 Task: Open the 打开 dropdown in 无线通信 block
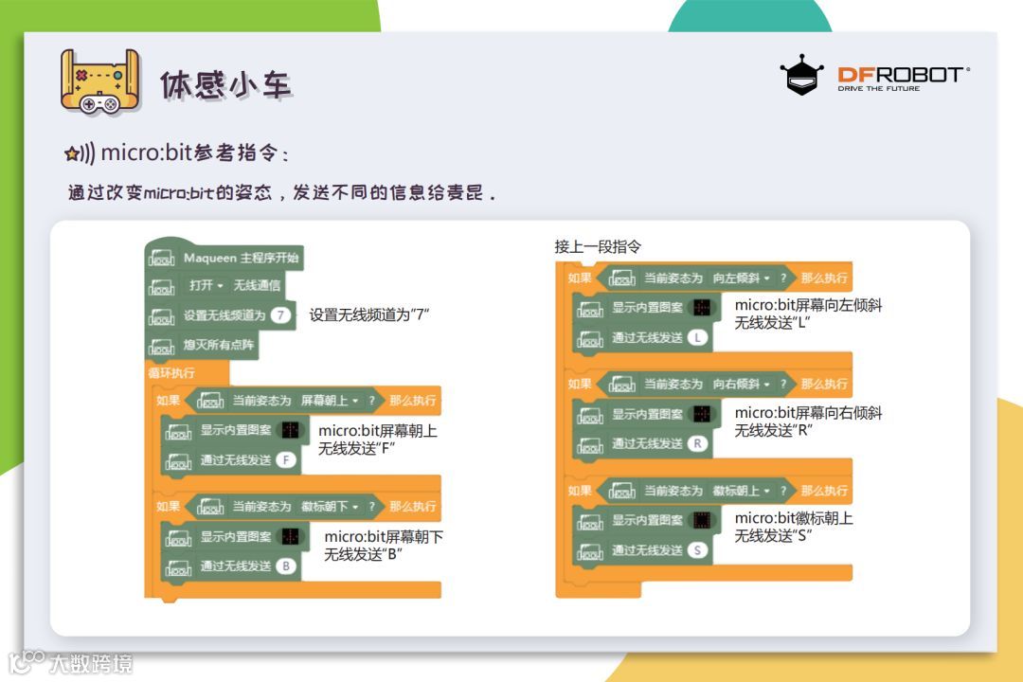click(x=206, y=285)
